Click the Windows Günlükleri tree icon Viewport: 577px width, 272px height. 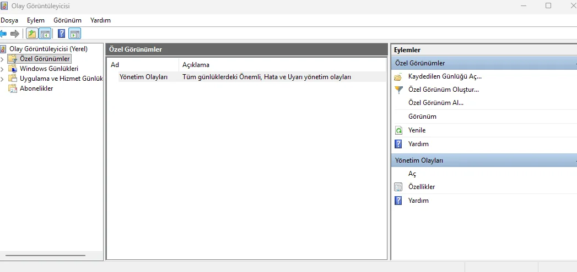13,69
